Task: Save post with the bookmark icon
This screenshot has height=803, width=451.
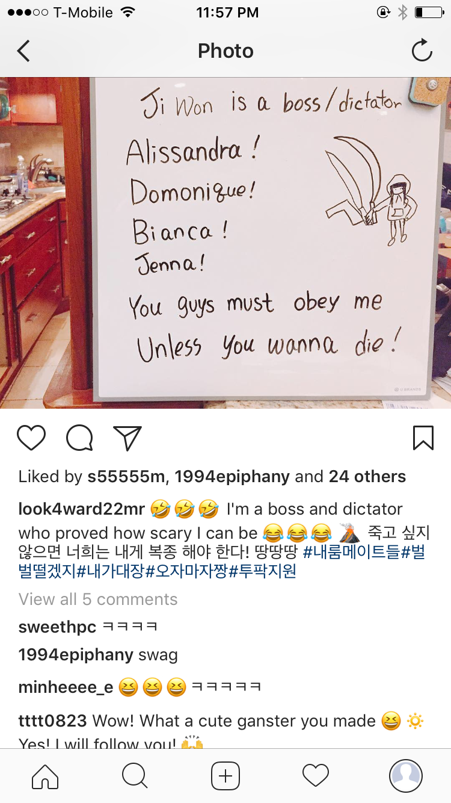Action: point(423,438)
